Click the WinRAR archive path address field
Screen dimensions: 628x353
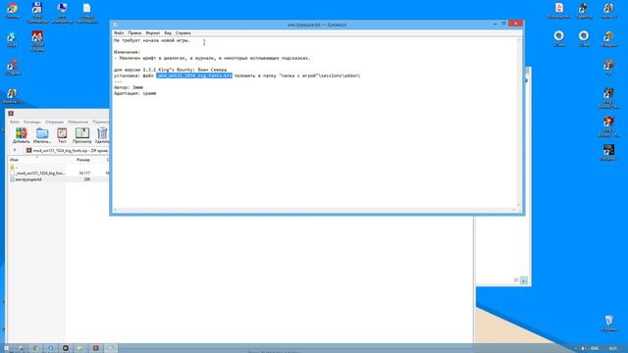coord(67,150)
